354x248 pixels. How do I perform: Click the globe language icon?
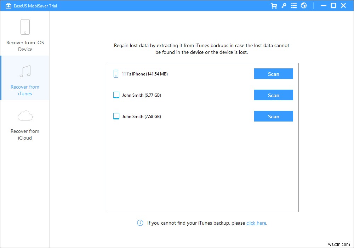(304, 5)
